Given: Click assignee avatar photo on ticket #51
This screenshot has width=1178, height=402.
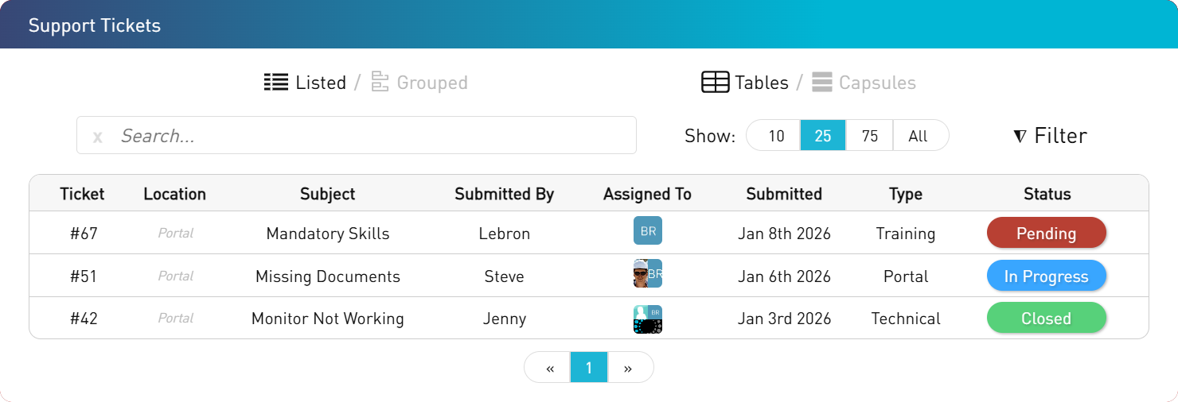Looking at the screenshot, I should click(x=641, y=273).
